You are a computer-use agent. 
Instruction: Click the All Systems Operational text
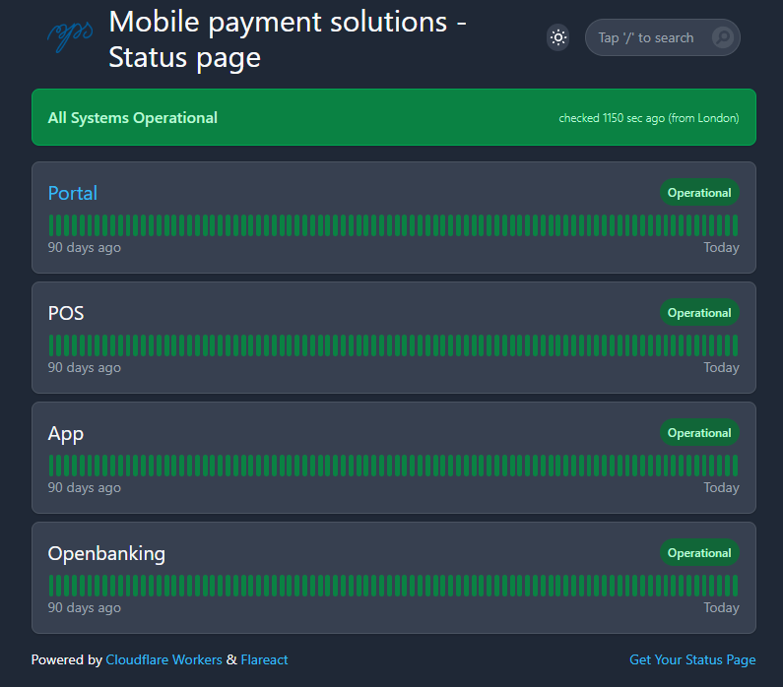point(132,118)
